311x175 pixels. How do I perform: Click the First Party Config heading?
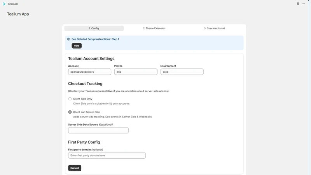[x=84, y=142]
